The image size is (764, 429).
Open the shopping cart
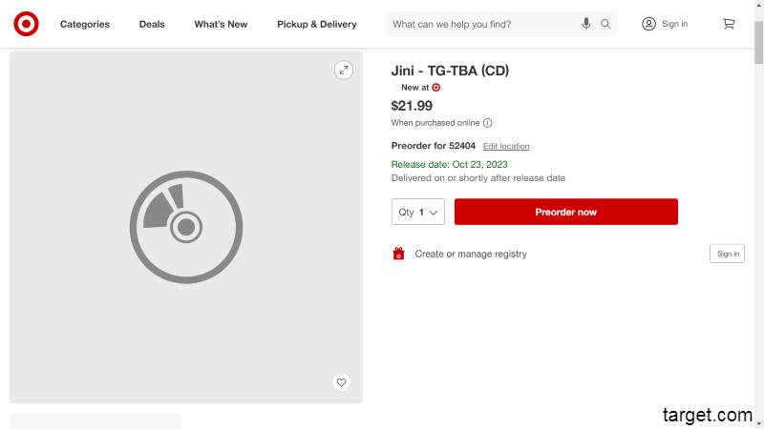coord(729,24)
